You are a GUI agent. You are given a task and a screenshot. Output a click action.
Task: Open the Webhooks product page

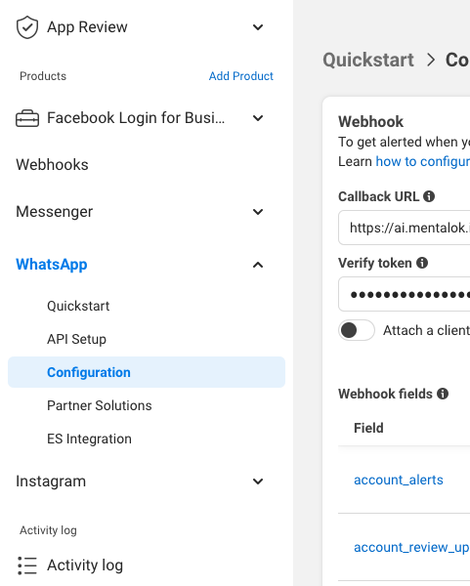tap(52, 165)
